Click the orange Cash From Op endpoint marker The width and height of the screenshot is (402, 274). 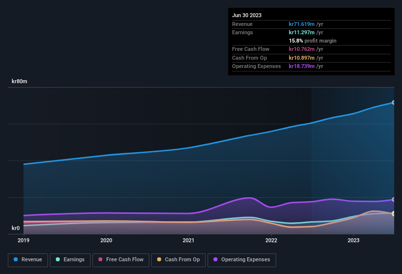[393, 213]
